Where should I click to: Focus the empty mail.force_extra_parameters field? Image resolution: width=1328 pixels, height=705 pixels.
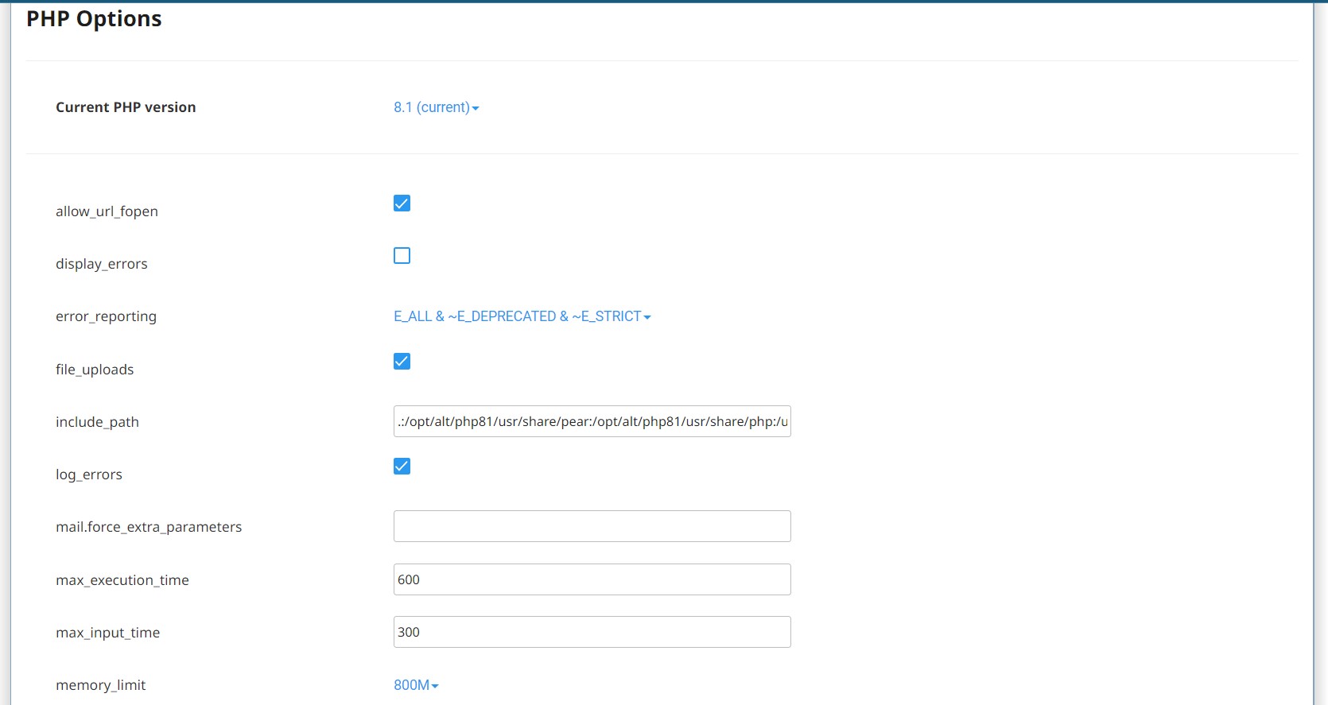(592, 526)
